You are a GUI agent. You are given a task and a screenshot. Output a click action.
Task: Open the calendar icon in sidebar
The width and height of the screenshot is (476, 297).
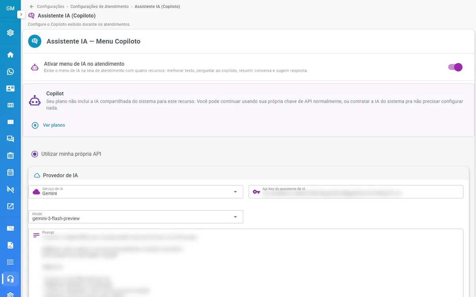(x=10, y=172)
